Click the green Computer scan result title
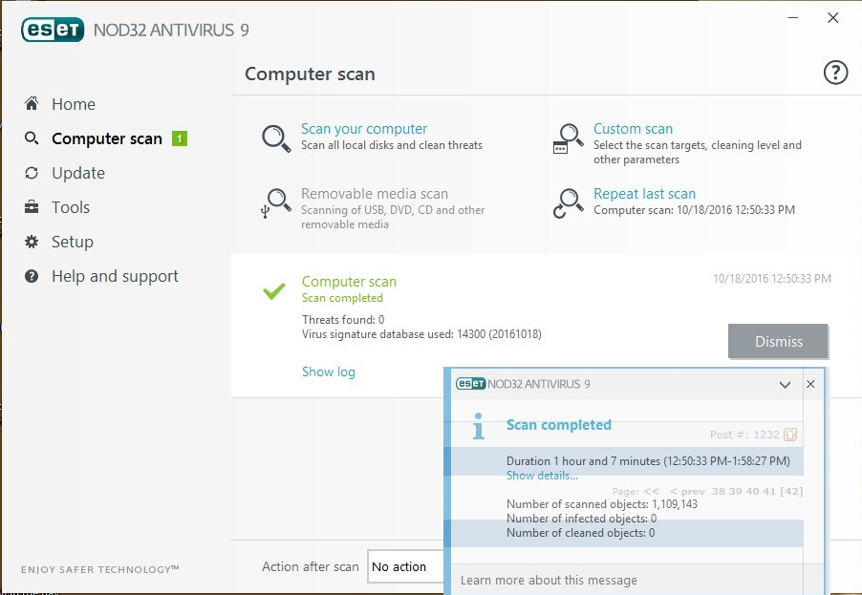 (349, 282)
